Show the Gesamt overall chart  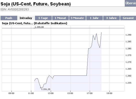click(128, 18)
